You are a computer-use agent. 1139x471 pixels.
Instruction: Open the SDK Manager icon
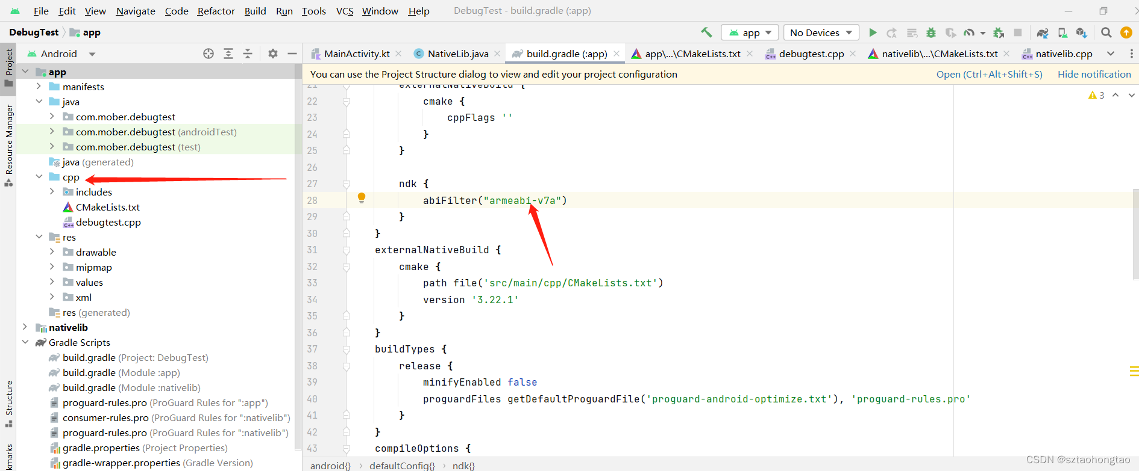coord(1082,32)
